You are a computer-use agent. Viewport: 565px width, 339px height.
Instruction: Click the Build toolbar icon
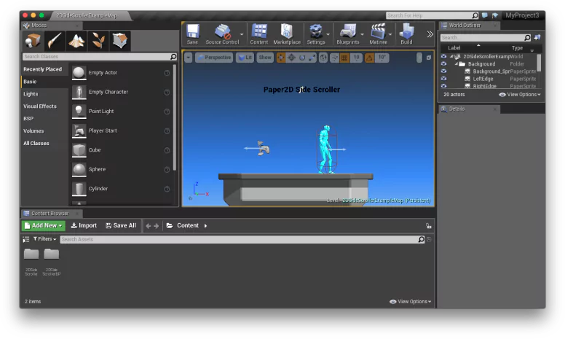tap(406, 34)
